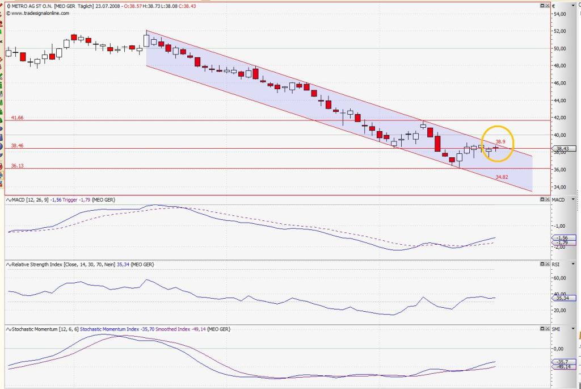Close the METRO AG price chart pane
This screenshot has width=581, height=389.
(548, 6)
